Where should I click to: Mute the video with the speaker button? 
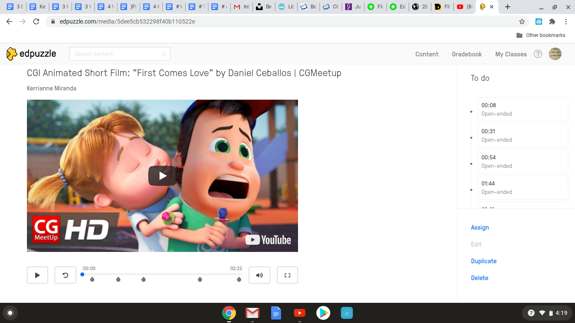coord(259,275)
